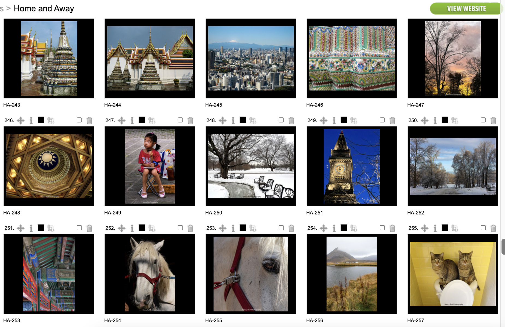Delete image 249 with trash icon

point(392,120)
